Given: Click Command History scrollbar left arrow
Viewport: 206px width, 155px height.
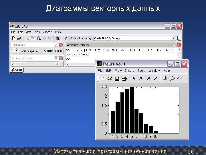Looking at the screenshot, I should (x=13, y=64).
